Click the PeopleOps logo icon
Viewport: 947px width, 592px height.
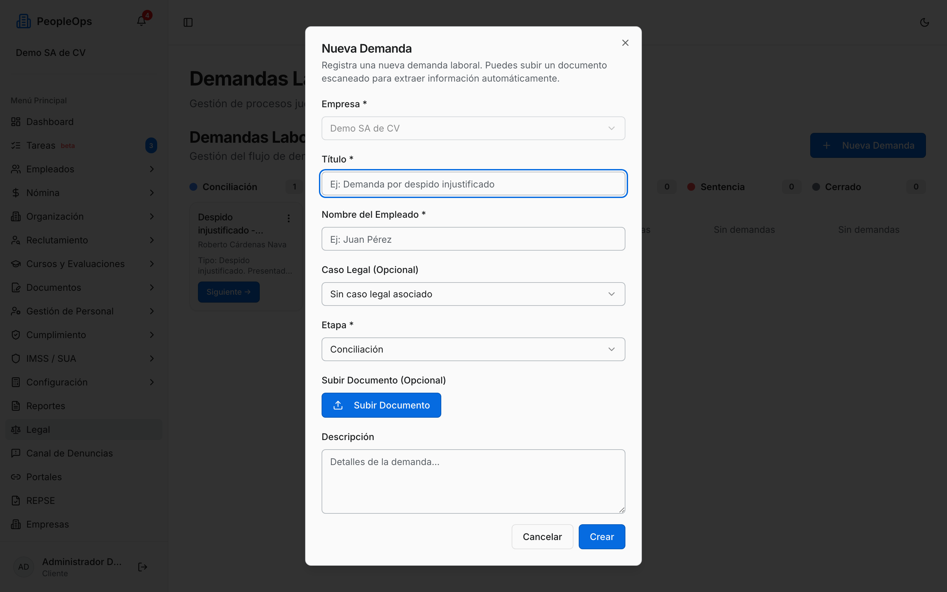(23, 21)
